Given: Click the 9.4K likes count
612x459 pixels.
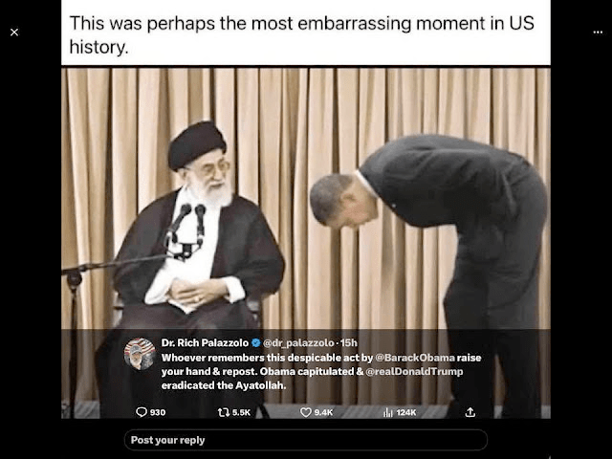Looking at the screenshot, I should (x=323, y=412).
